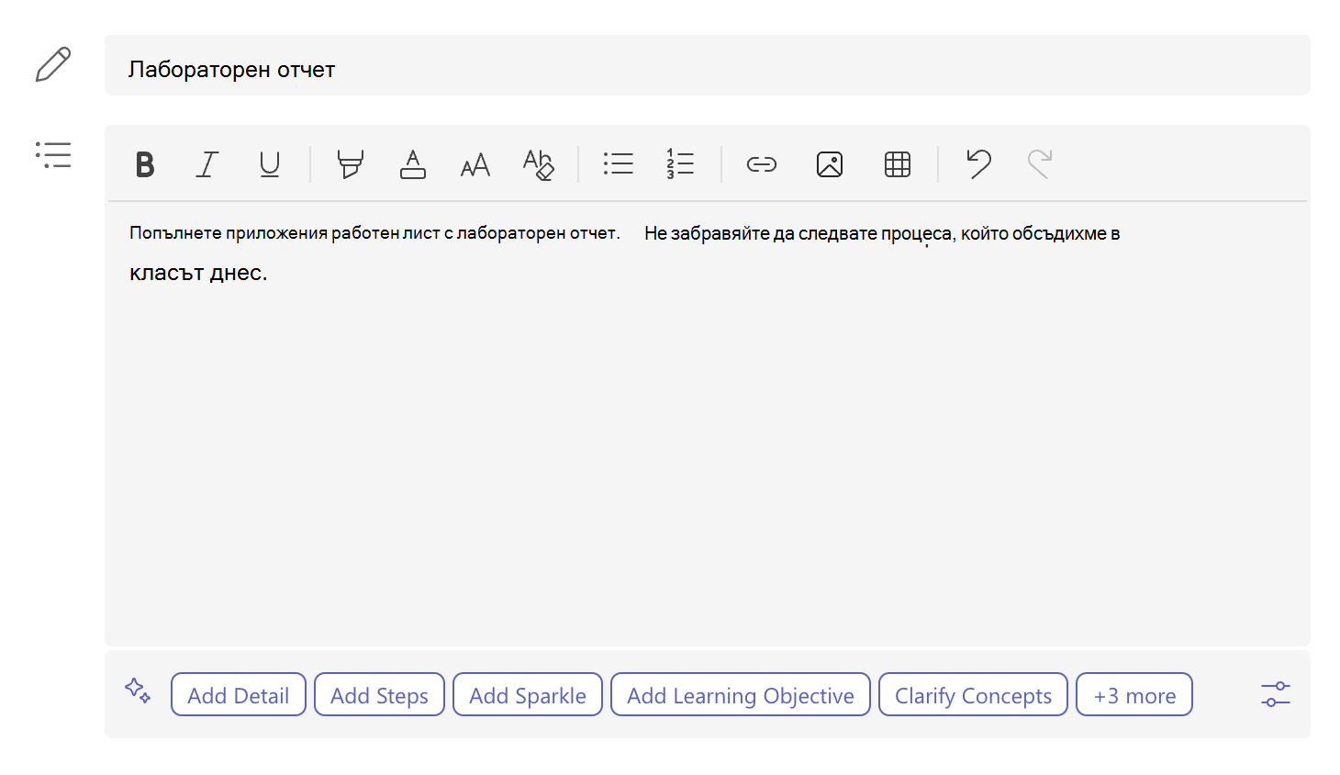Viewport: 1340px width, 775px height.
Task: Toggle bold formatting
Action: (145, 164)
